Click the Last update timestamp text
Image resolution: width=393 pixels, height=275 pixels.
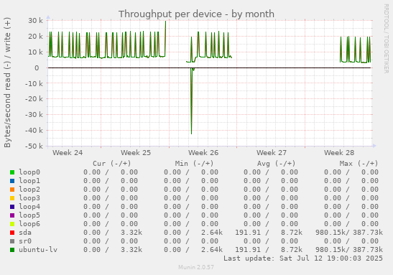coord(303,258)
